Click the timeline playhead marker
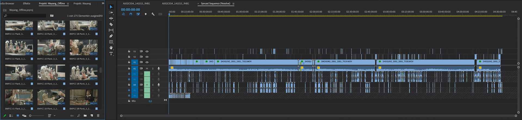Viewport: 522px width, 120px height. [x=169, y=14]
